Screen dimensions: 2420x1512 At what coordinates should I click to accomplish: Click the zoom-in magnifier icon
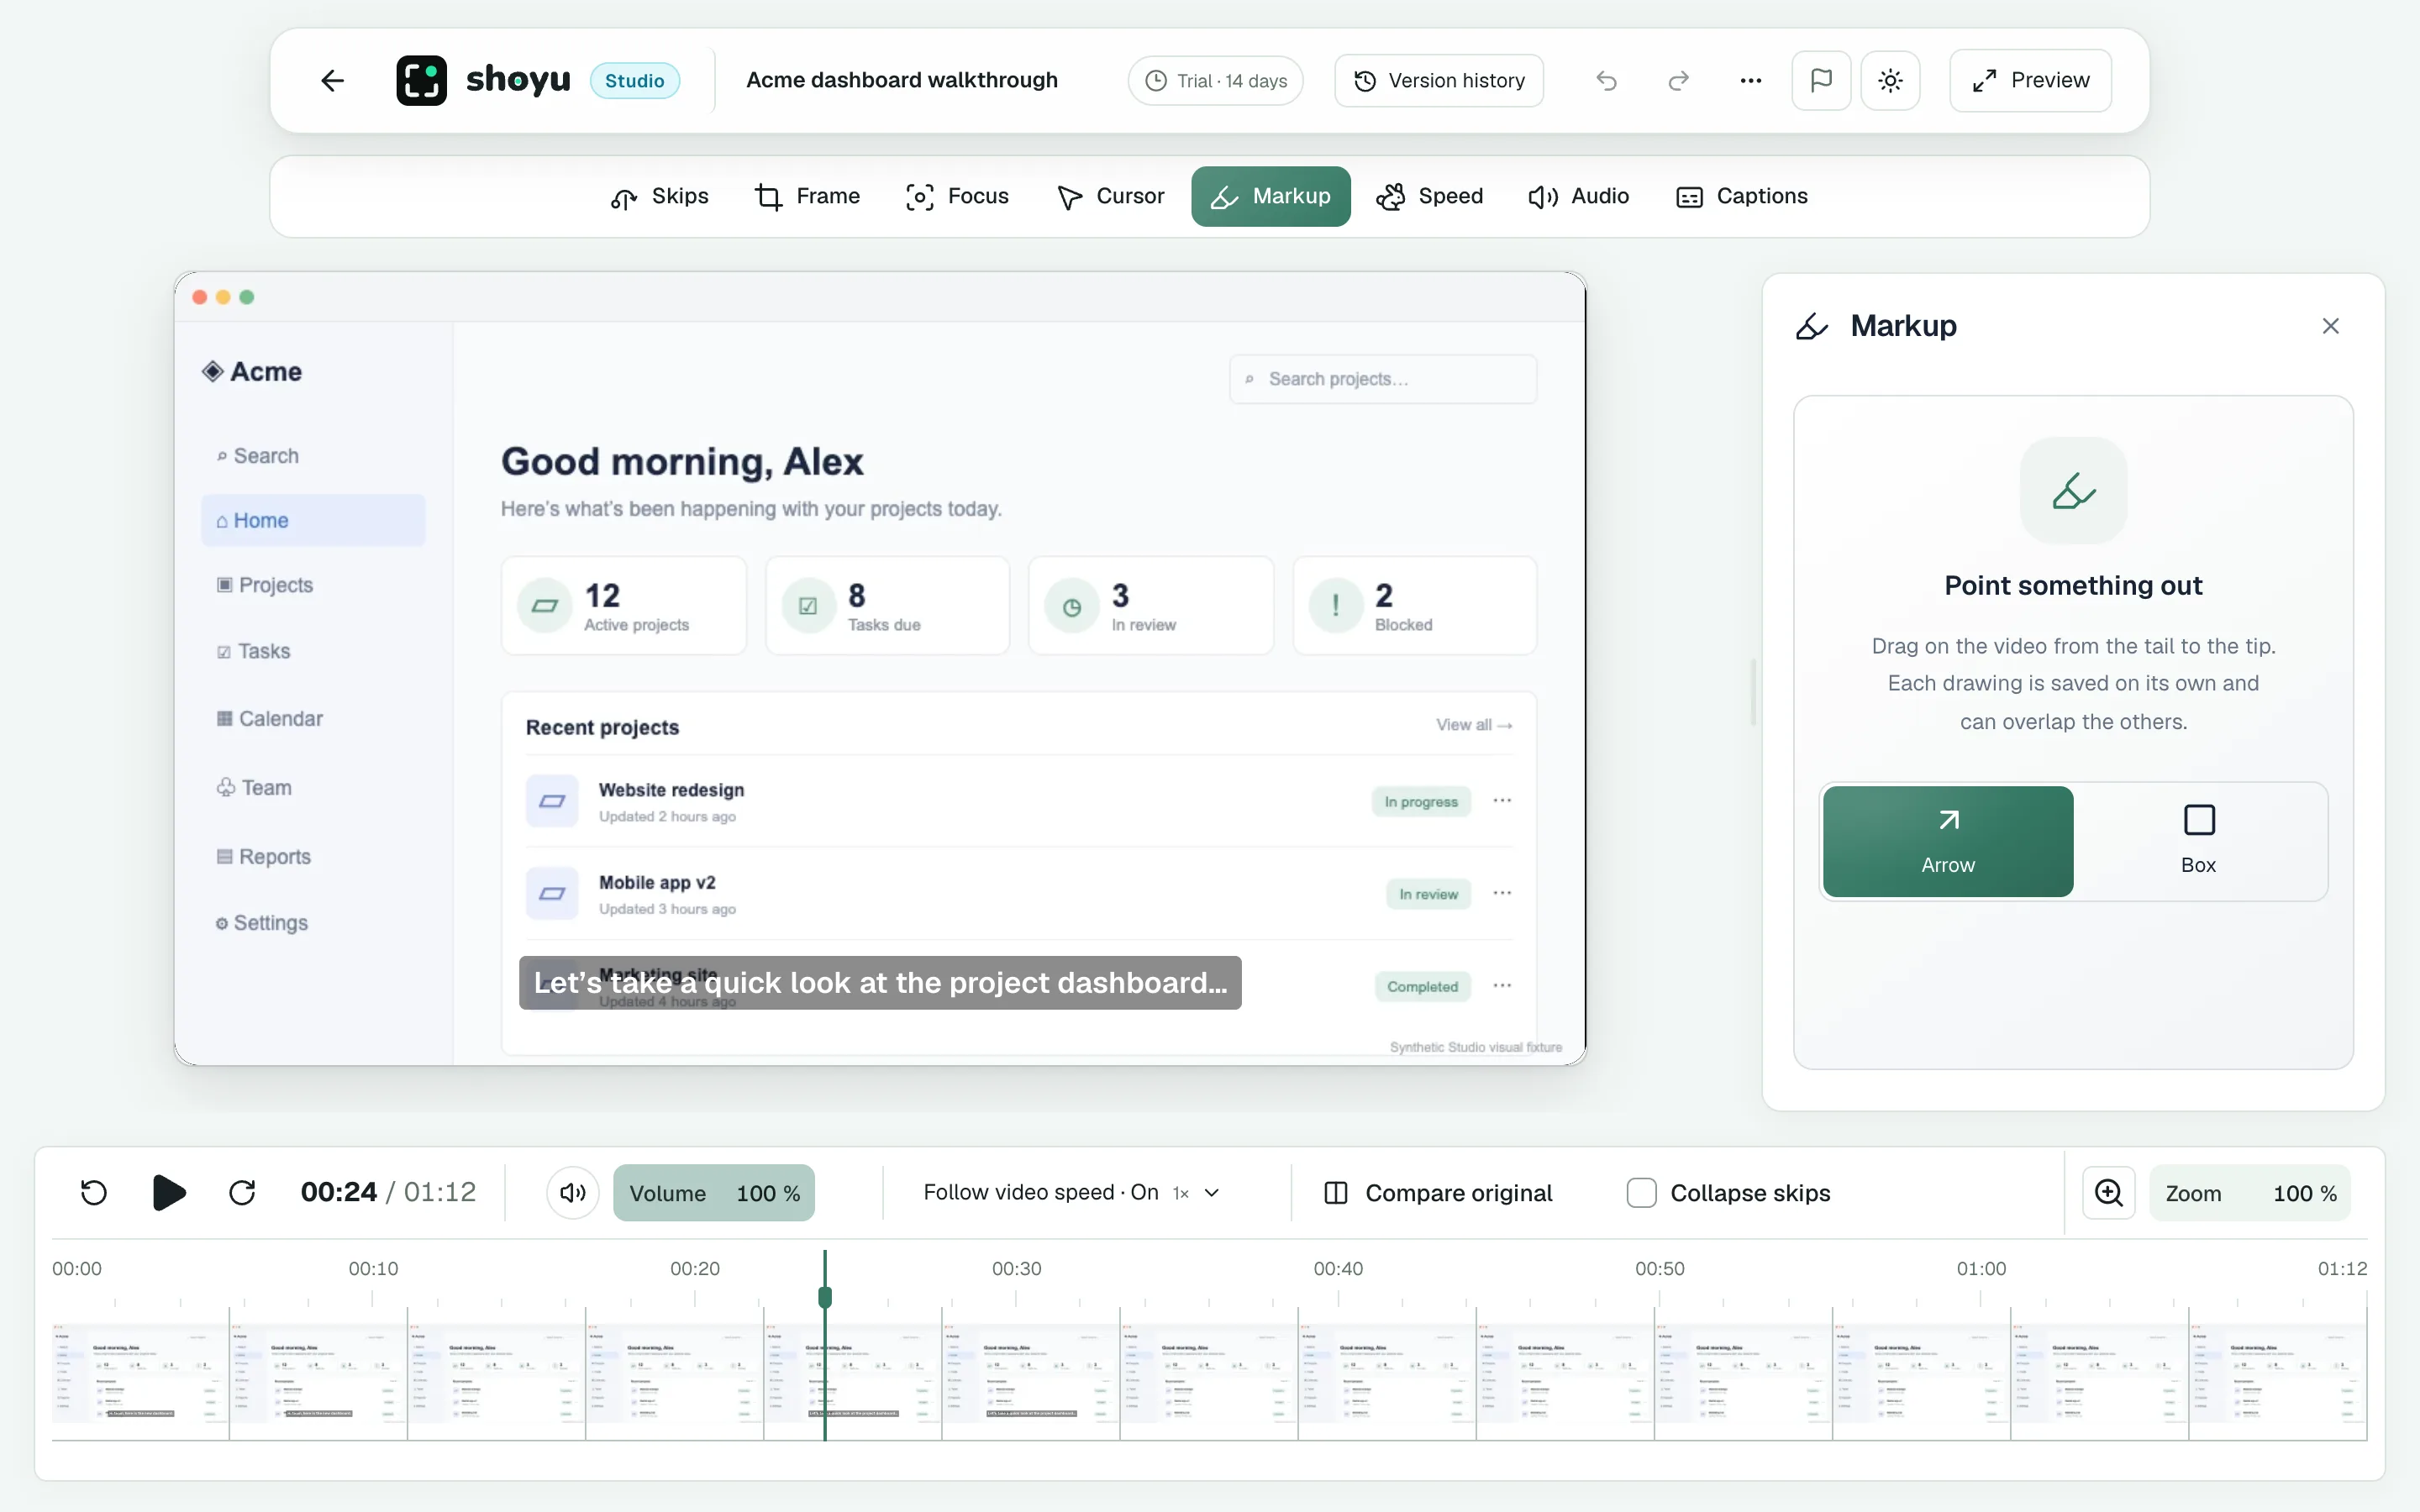2108,1192
